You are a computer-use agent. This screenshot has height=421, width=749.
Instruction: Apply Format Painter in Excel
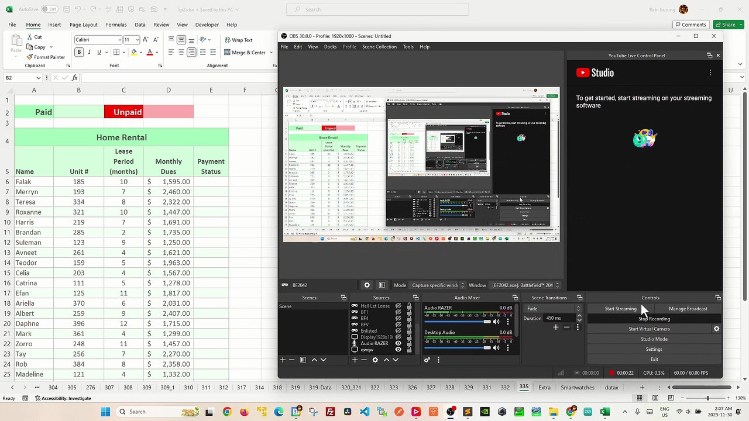[x=46, y=57]
